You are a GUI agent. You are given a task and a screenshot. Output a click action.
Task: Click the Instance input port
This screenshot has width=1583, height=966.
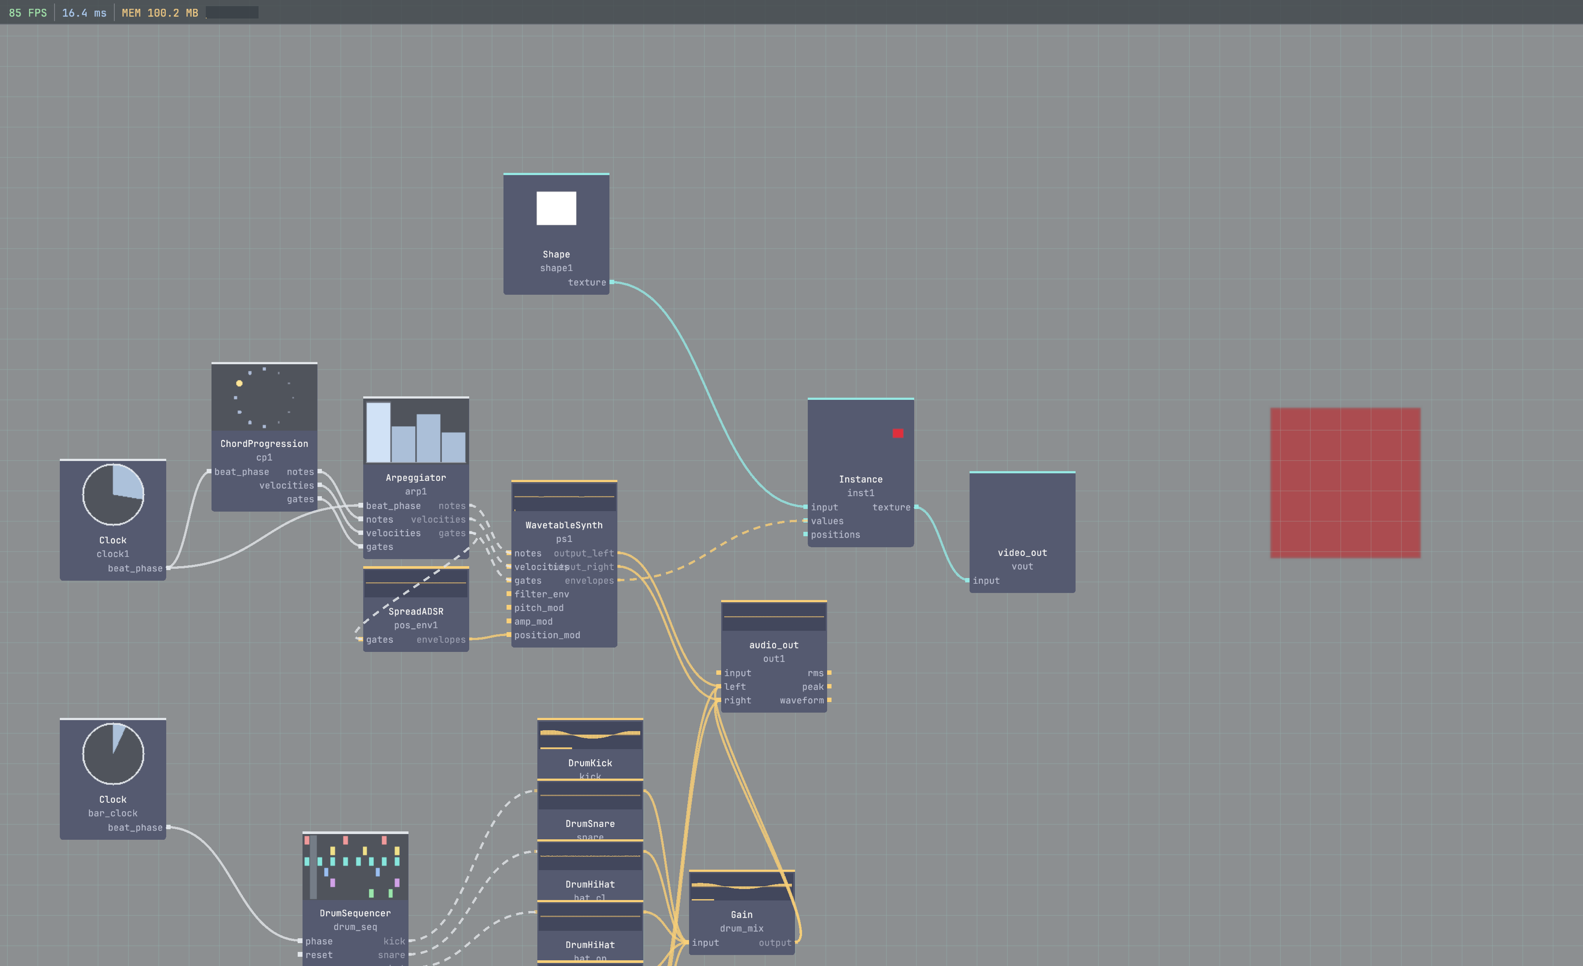coord(805,507)
